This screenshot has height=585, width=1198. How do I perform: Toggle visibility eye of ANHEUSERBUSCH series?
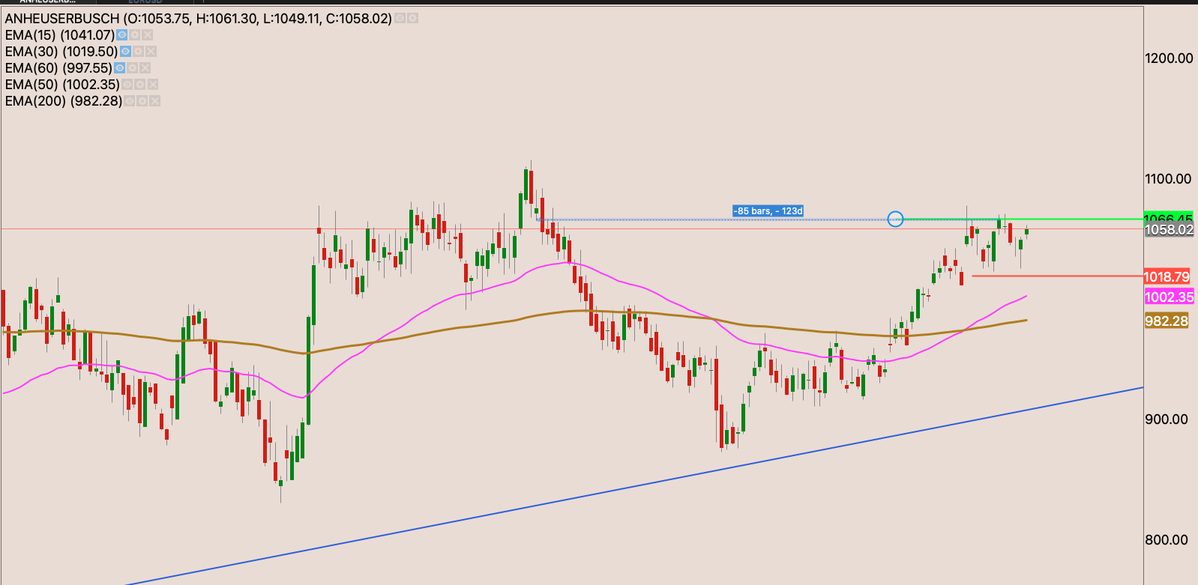400,18
